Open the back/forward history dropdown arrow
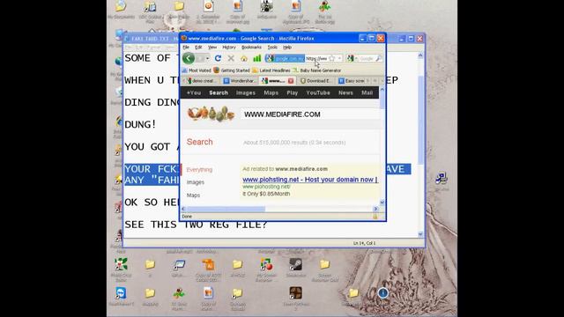 [x=208, y=58]
